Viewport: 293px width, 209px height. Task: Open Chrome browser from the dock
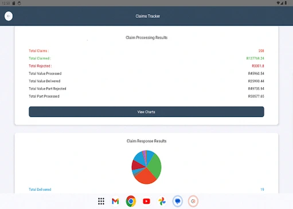tap(131, 201)
